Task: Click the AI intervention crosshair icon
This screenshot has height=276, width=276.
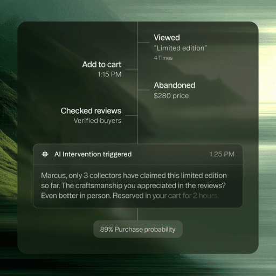Action: (x=45, y=154)
